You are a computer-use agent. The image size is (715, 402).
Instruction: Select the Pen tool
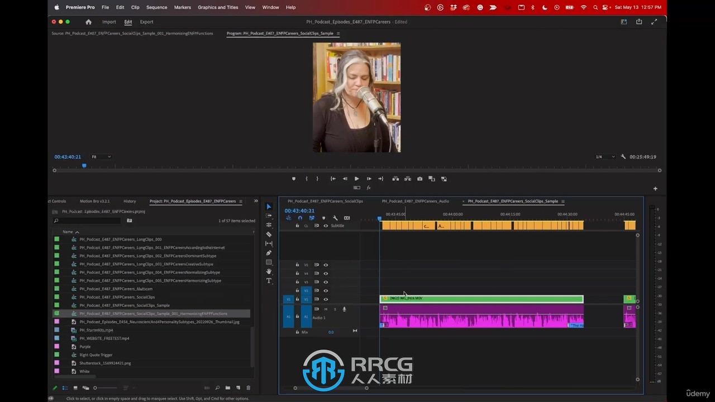[269, 253]
